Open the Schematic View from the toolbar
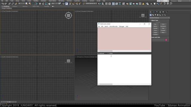The image size is (191, 107). (120, 4)
